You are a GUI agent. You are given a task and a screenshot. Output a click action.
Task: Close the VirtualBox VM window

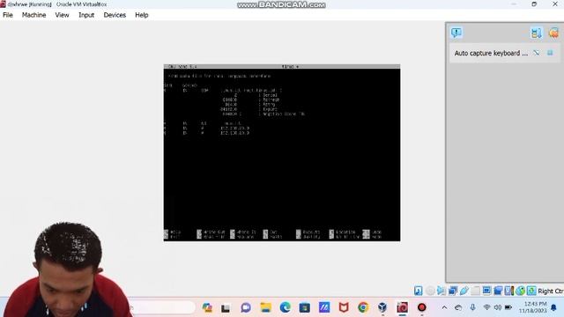coord(555,4)
